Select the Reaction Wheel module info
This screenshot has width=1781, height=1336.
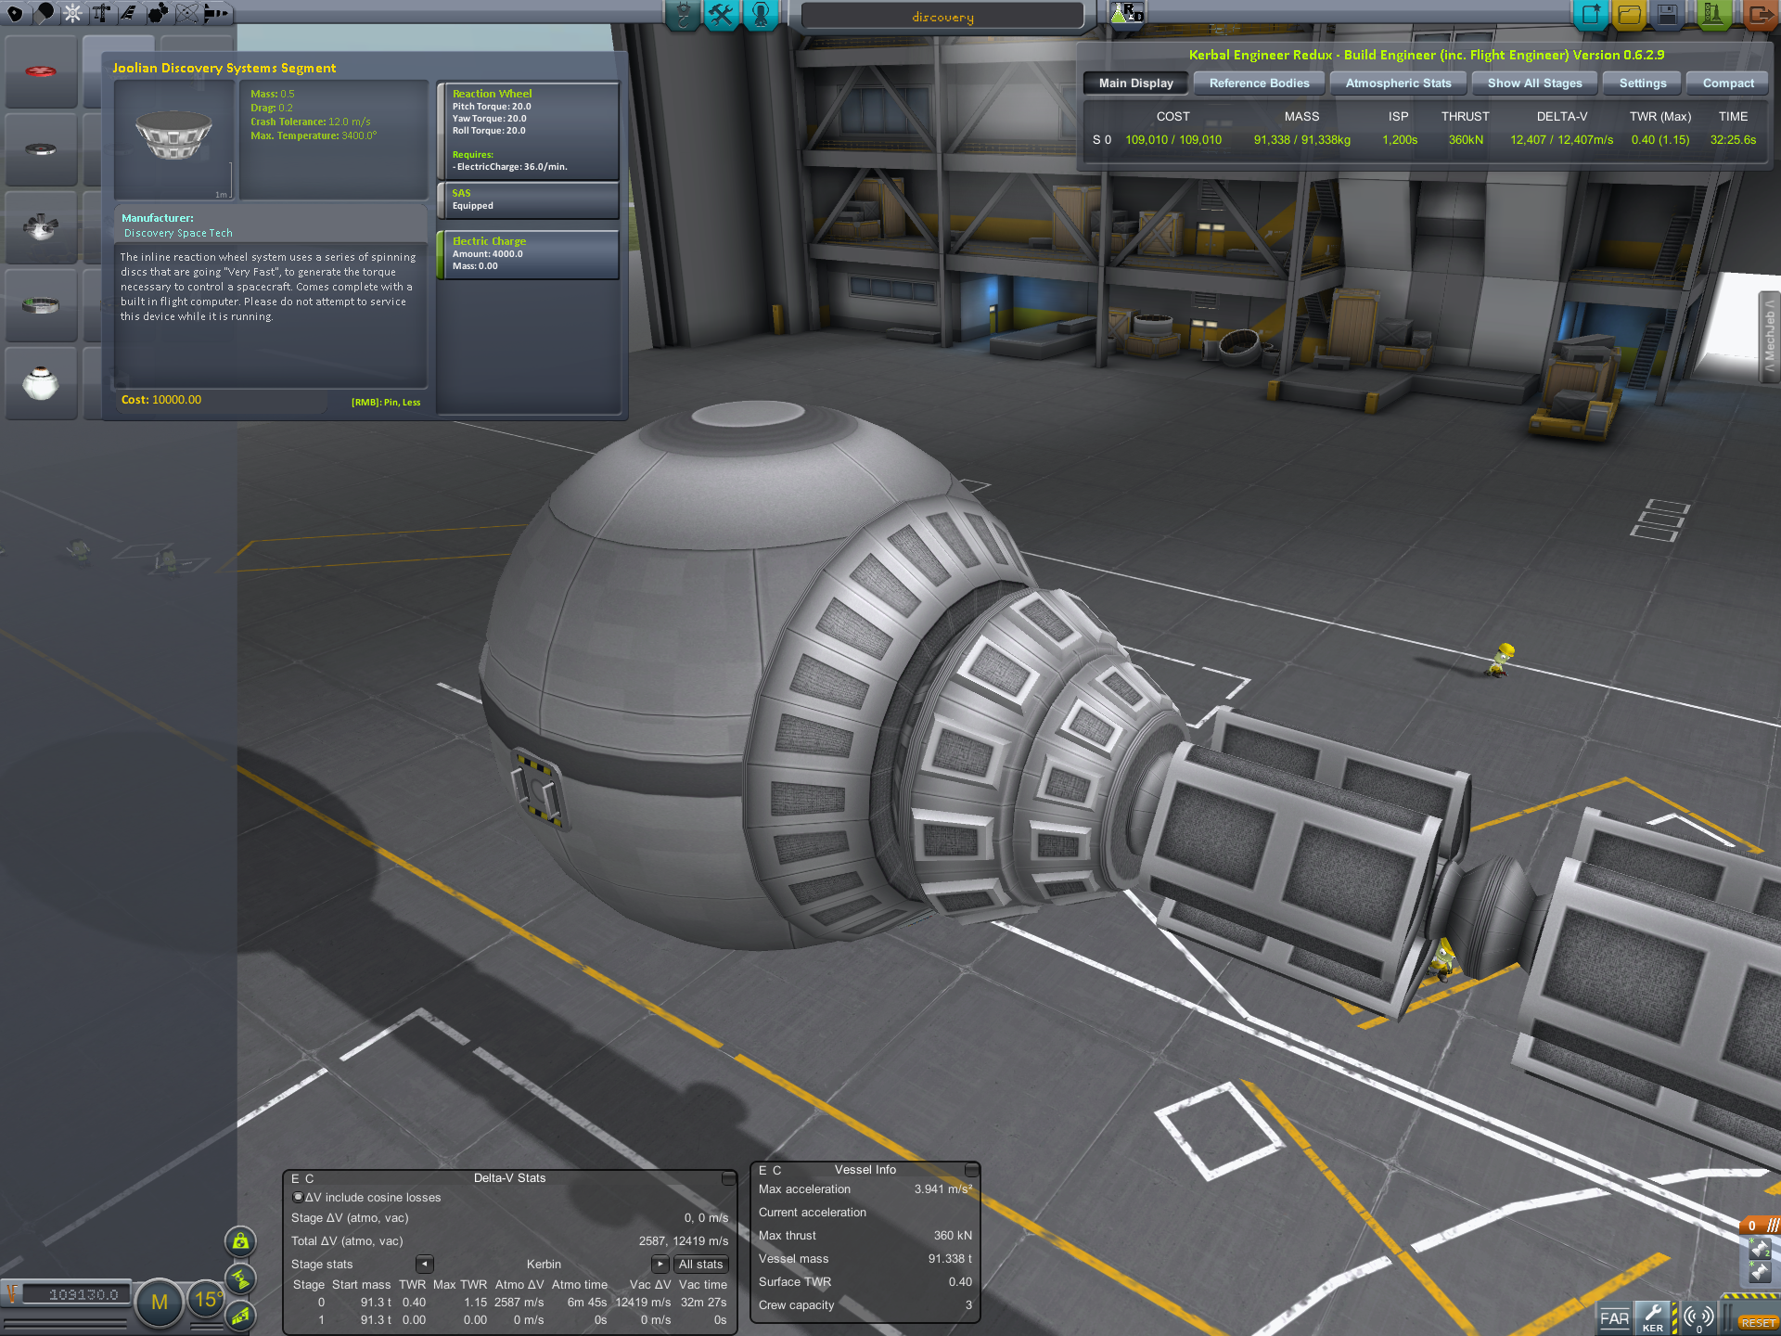528,130
